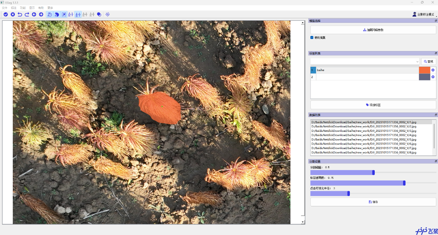The image size is (438, 235).
Task: Redo the annotation action
Action: [x=27, y=14]
